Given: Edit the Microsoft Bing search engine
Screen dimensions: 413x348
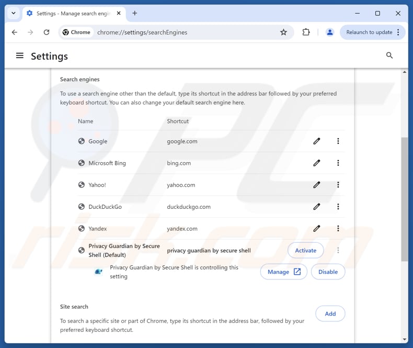Looking at the screenshot, I should click(317, 163).
